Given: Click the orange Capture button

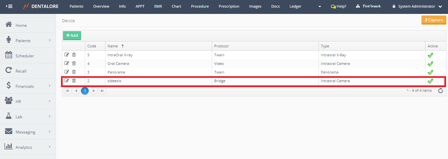Looking at the screenshot, I should 433,20.
